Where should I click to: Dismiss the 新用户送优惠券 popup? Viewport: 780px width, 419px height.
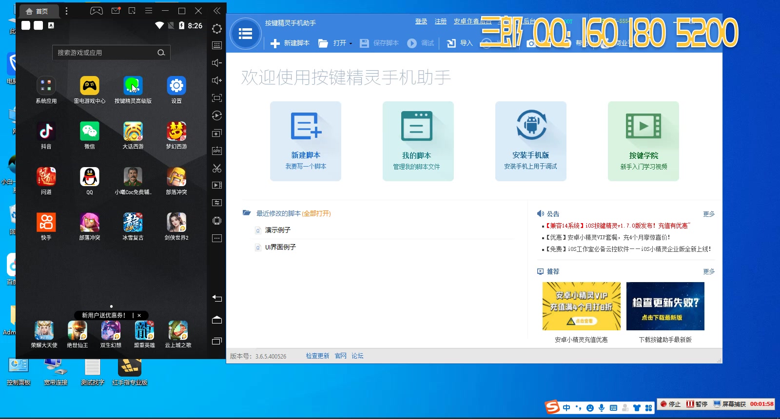[139, 315]
